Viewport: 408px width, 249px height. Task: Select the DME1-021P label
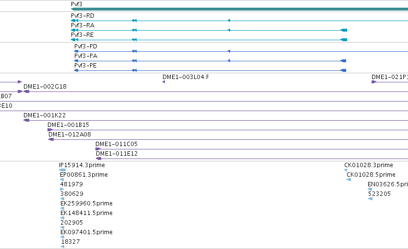click(x=389, y=77)
